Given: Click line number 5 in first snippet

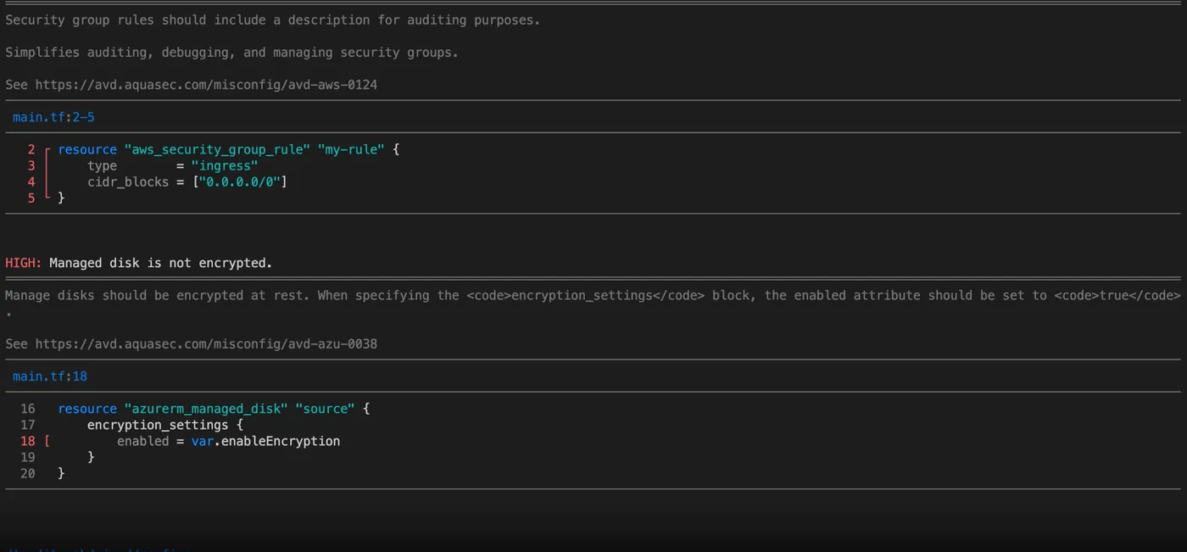Looking at the screenshot, I should [x=31, y=198].
